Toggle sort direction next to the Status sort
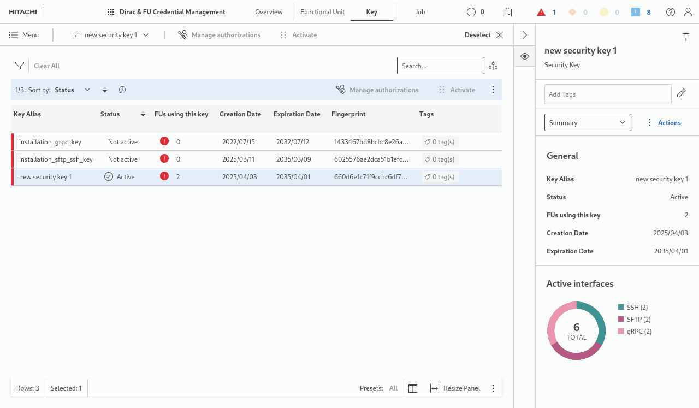The image size is (699, 408). (105, 90)
